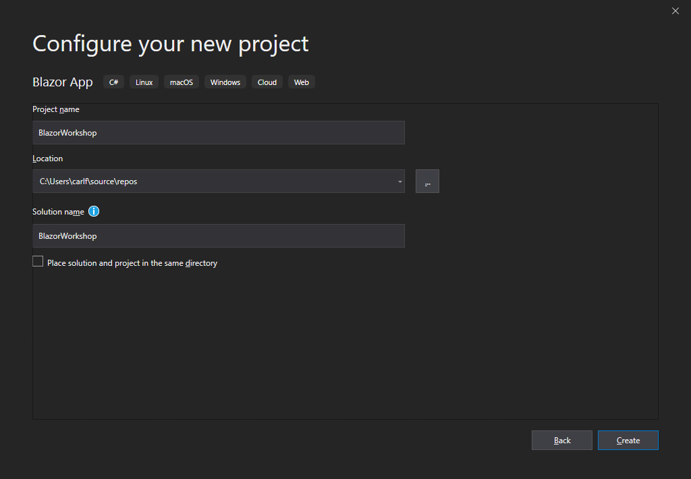Open the Location browse ellipsis button
Image resolution: width=691 pixels, height=479 pixels.
(x=427, y=181)
